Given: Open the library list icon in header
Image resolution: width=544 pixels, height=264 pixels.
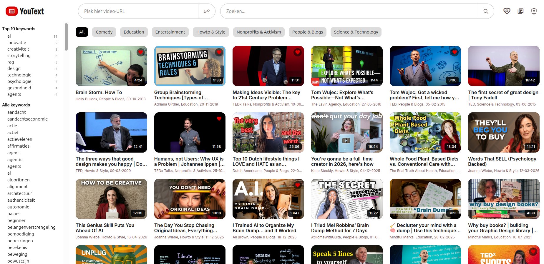Looking at the screenshot, I should coord(520,11).
